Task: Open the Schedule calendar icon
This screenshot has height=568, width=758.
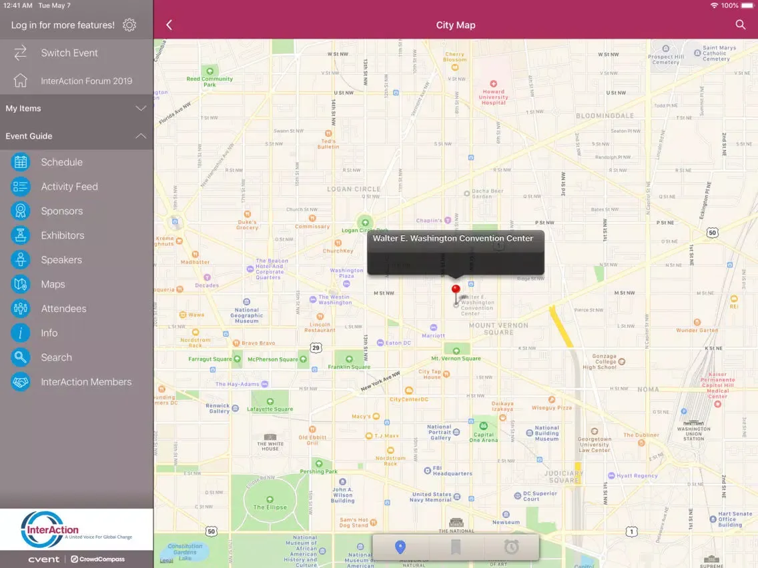Action: coord(20,162)
